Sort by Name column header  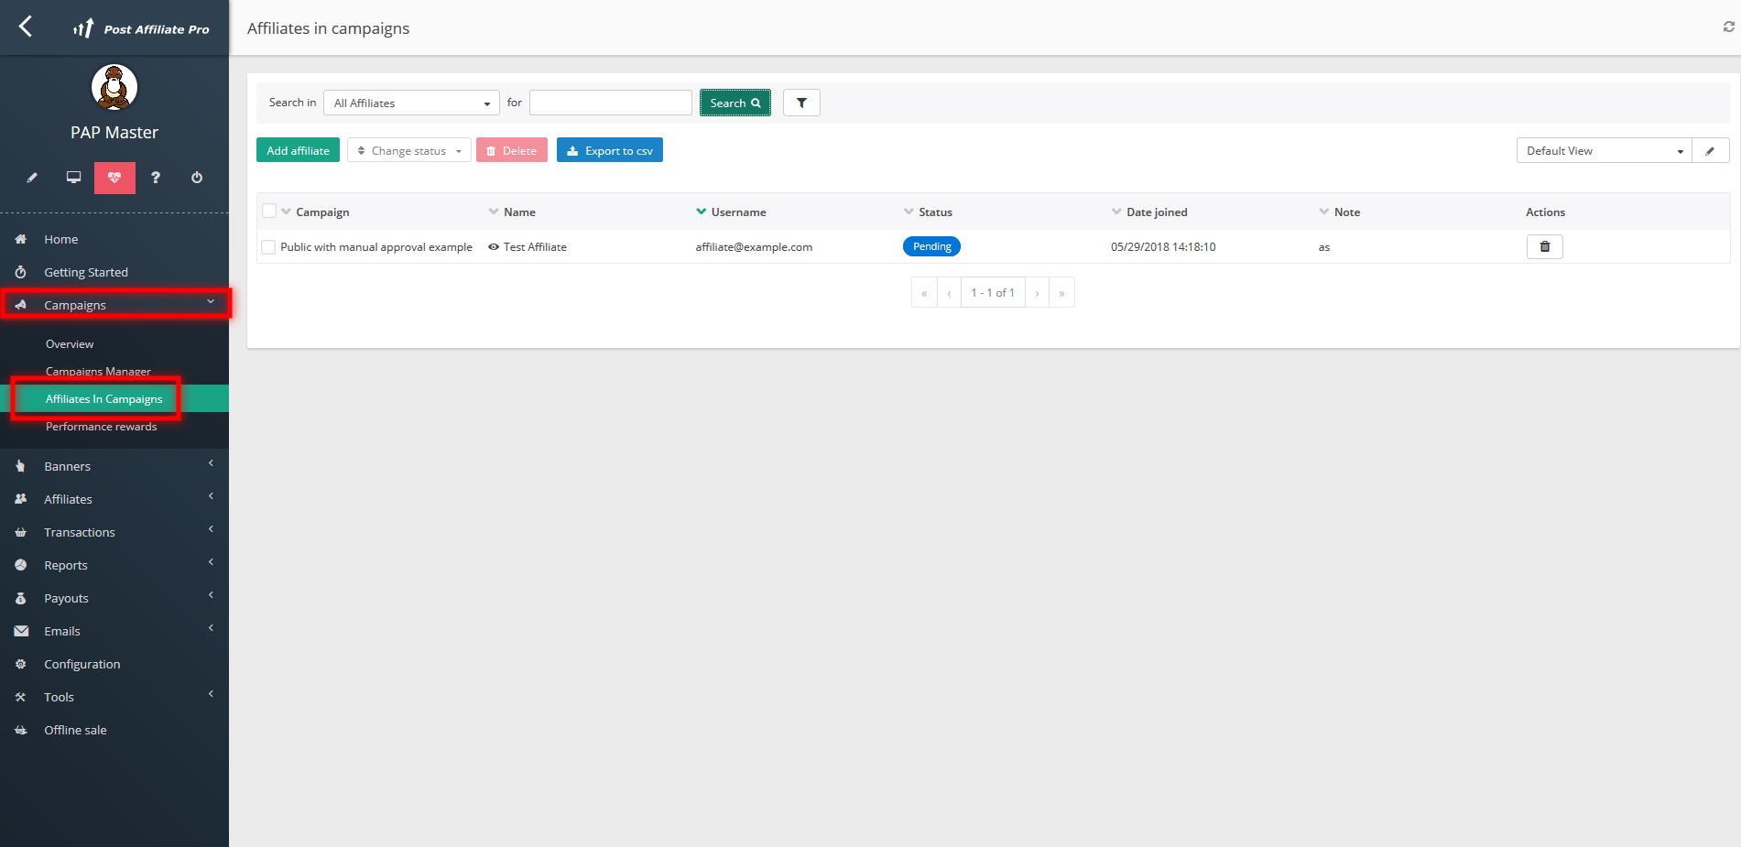coord(519,212)
